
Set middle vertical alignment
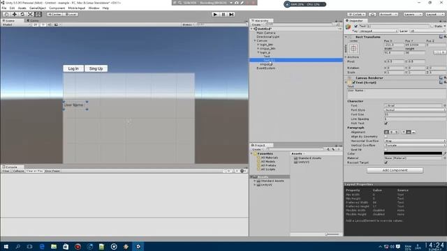[409, 132]
